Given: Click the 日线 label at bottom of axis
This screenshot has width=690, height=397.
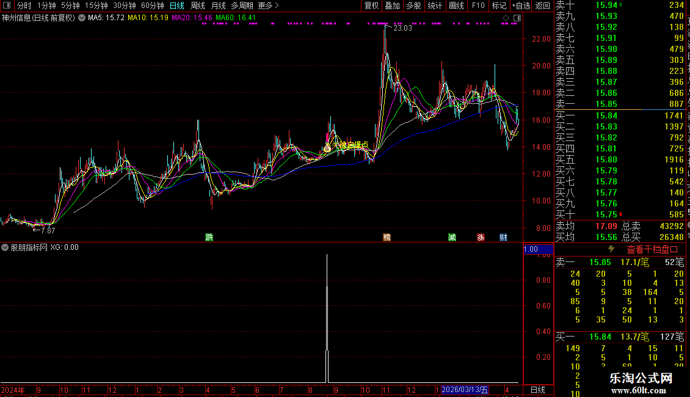Looking at the screenshot, I should click(537, 390).
